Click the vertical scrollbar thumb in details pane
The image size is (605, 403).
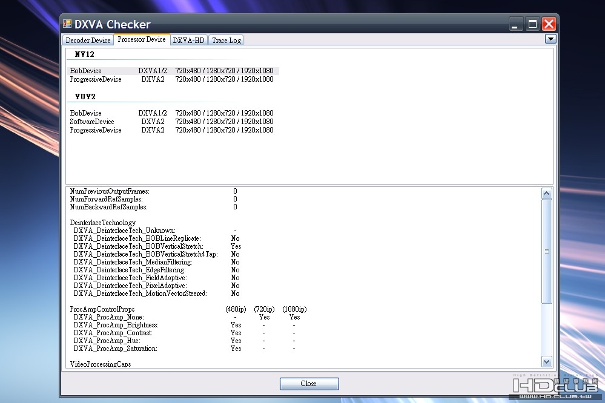click(546, 251)
